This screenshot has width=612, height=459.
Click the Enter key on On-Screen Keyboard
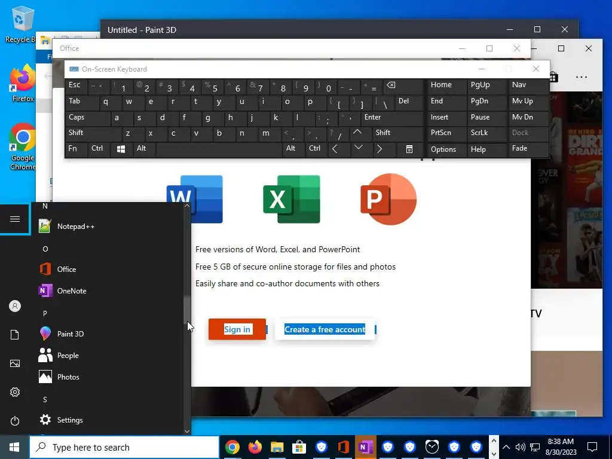pyautogui.click(x=392, y=118)
